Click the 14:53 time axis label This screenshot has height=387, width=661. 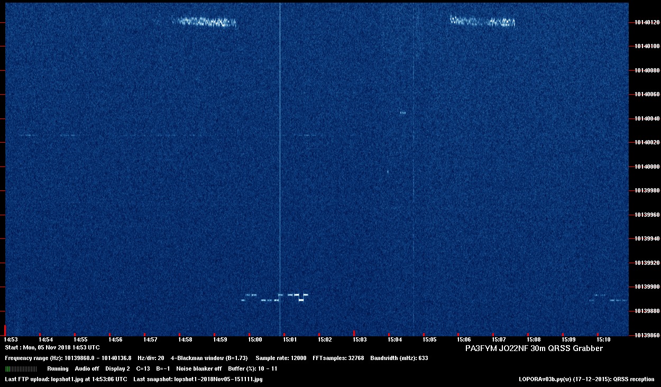pos(11,339)
